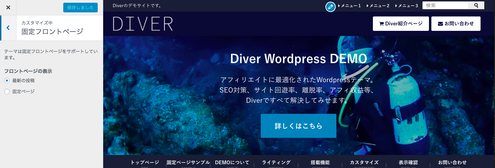Click the magnifying glass search button
The width and height of the screenshot is (495, 168).
click(x=476, y=5)
